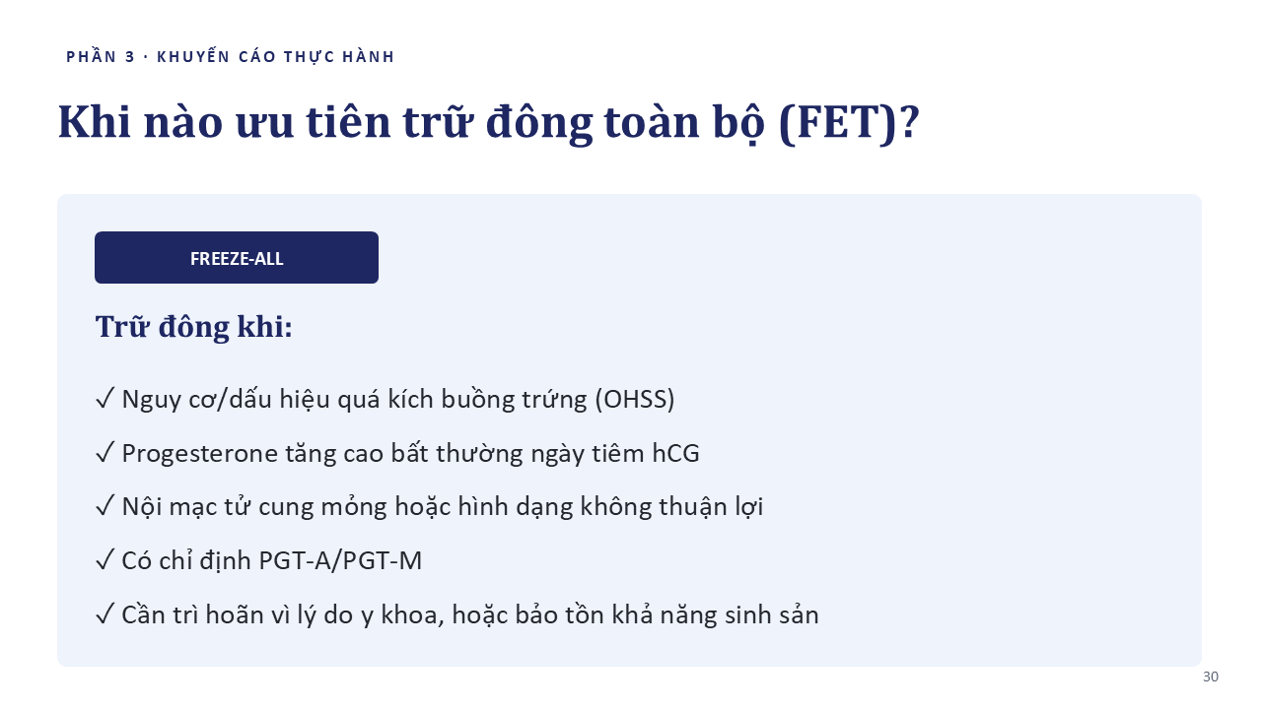Click the FREEZE-ALL dark blue badge

click(237, 258)
